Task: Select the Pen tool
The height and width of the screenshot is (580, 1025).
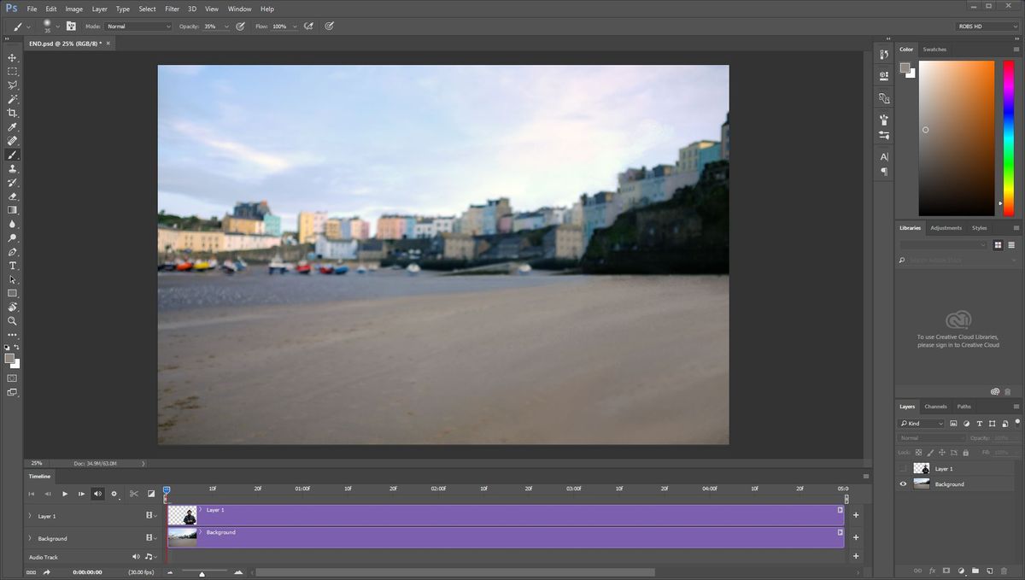Action: point(12,252)
